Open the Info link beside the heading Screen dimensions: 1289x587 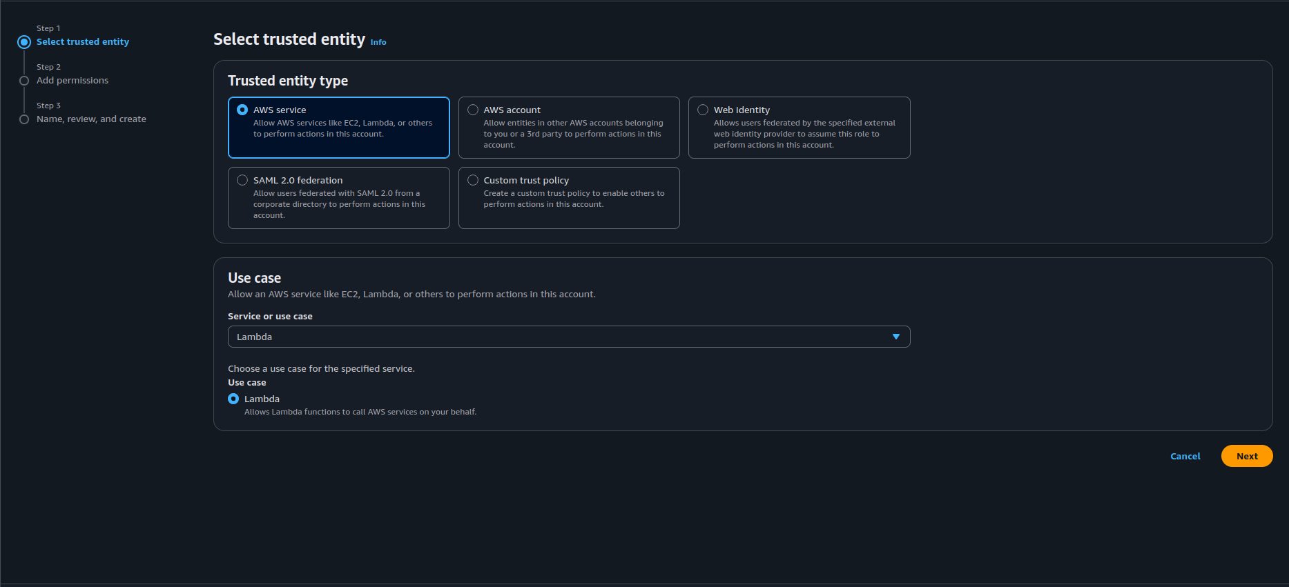coord(378,42)
